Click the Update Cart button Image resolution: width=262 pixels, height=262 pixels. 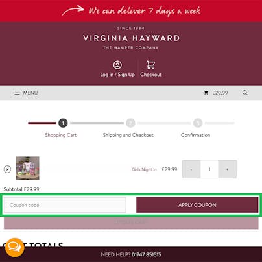click(131, 222)
